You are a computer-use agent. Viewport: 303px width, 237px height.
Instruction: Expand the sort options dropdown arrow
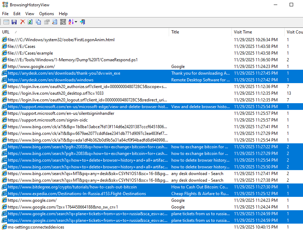[x=76, y=22]
